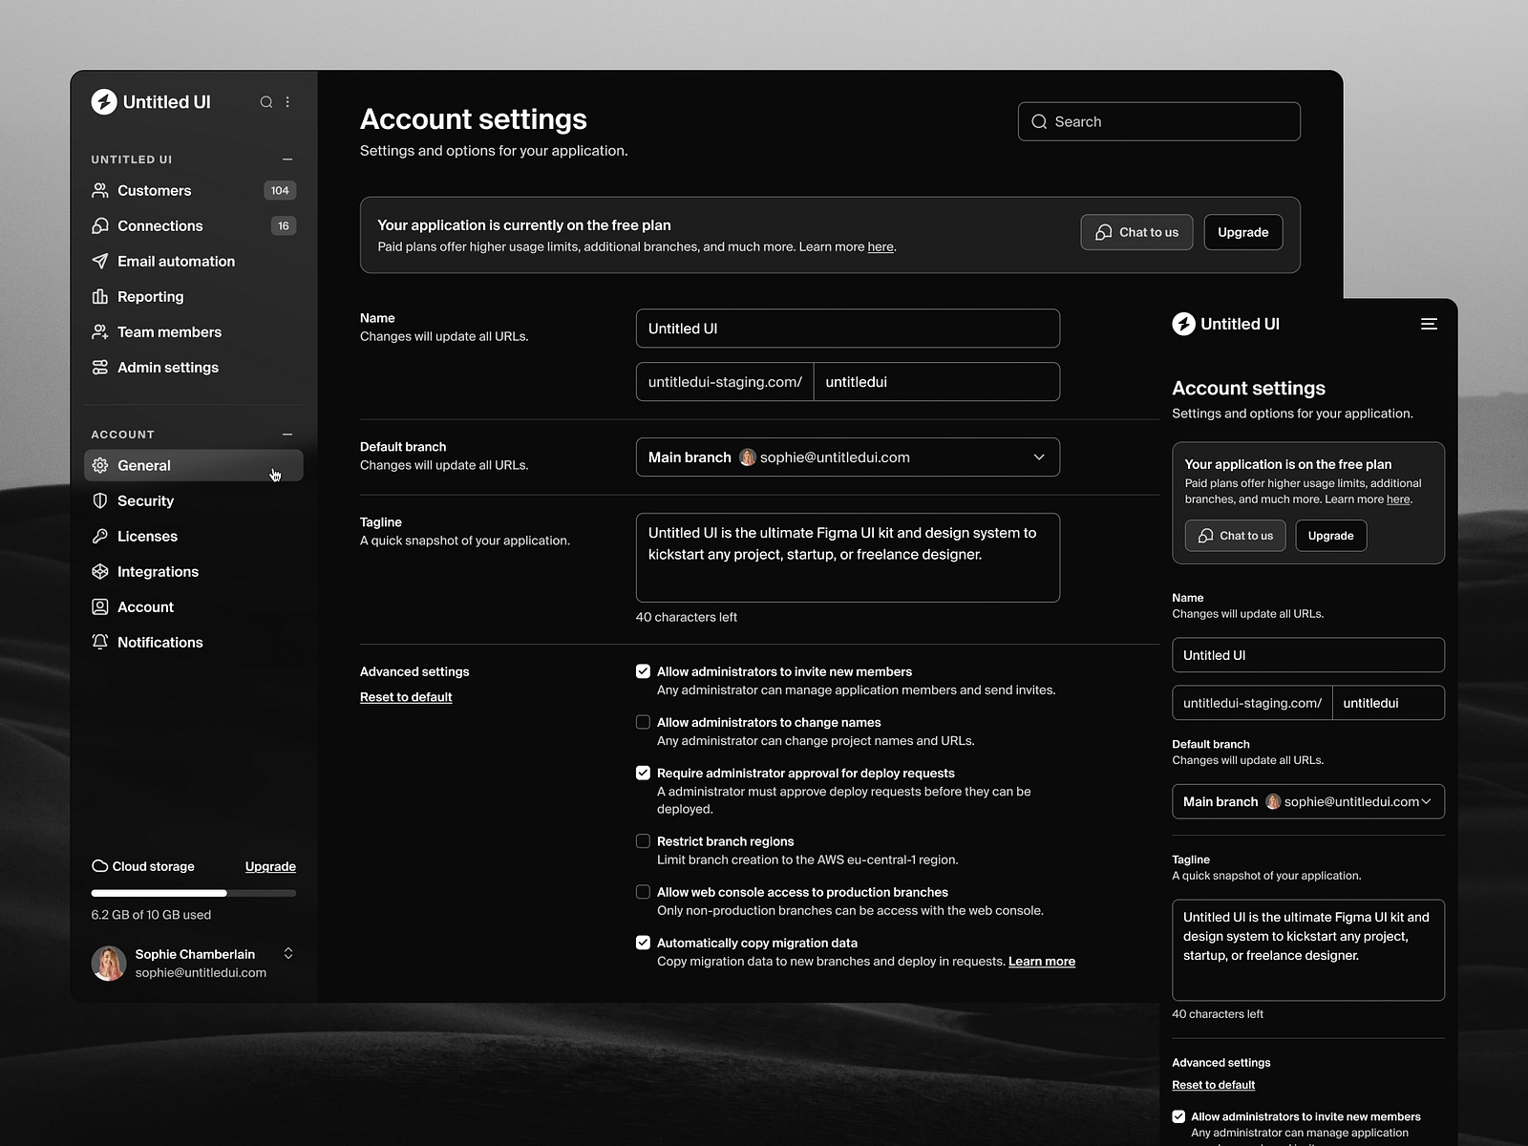Image resolution: width=1528 pixels, height=1146 pixels.
Task: Select the Customers sidebar icon
Action: (100, 190)
